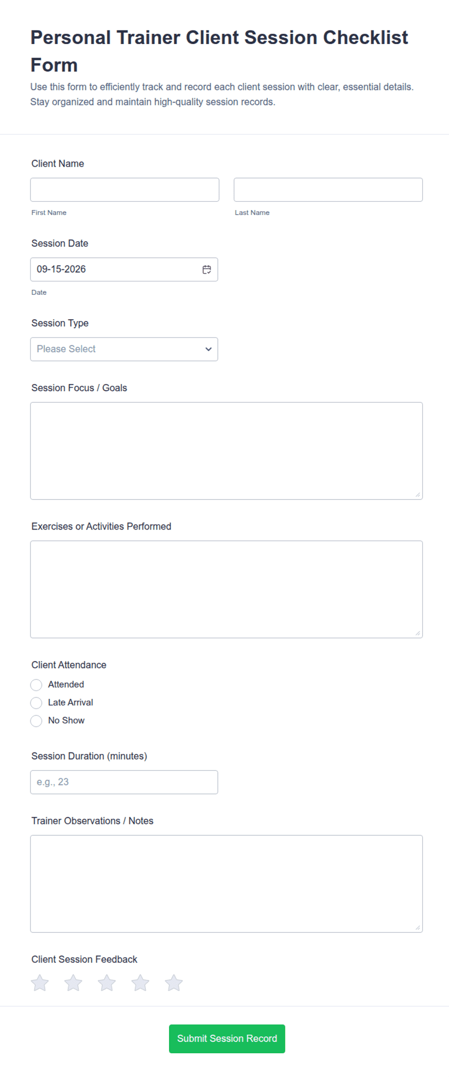The width and height of the screenshot is (449, 1077).
Task: Rate session with fifth star
Action: 174,983
